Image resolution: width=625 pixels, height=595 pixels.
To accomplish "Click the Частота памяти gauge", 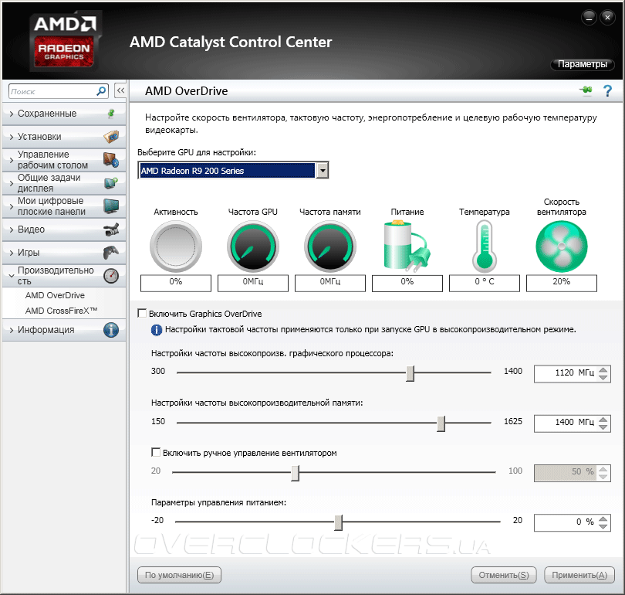I will click(330, 246).
